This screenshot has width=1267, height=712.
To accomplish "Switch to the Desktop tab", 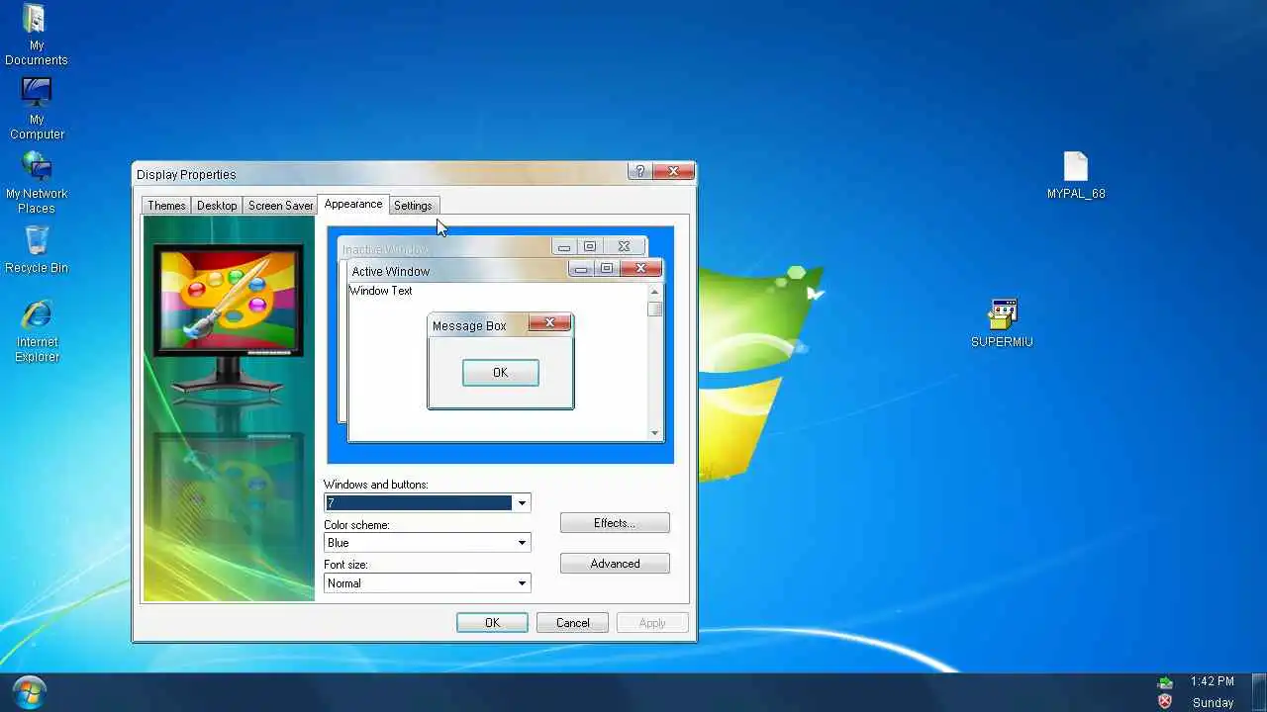I will pyautogui.click(x=217, y=206).
